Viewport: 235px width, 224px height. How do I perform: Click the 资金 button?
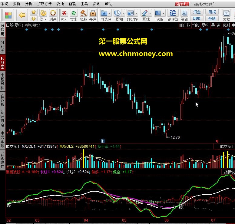197,12
